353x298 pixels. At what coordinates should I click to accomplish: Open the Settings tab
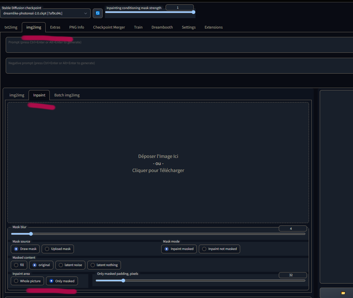[188, 27]
